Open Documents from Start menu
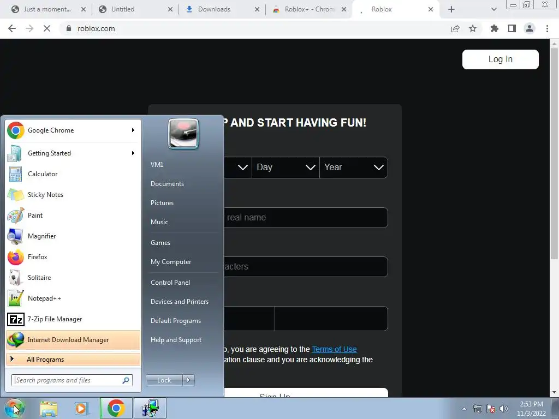Viewport: 559px width, 419px height. (x=167, y=184)
